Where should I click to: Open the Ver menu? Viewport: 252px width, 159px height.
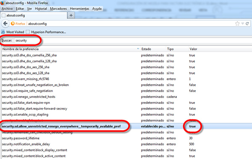[x=29, y=9]
